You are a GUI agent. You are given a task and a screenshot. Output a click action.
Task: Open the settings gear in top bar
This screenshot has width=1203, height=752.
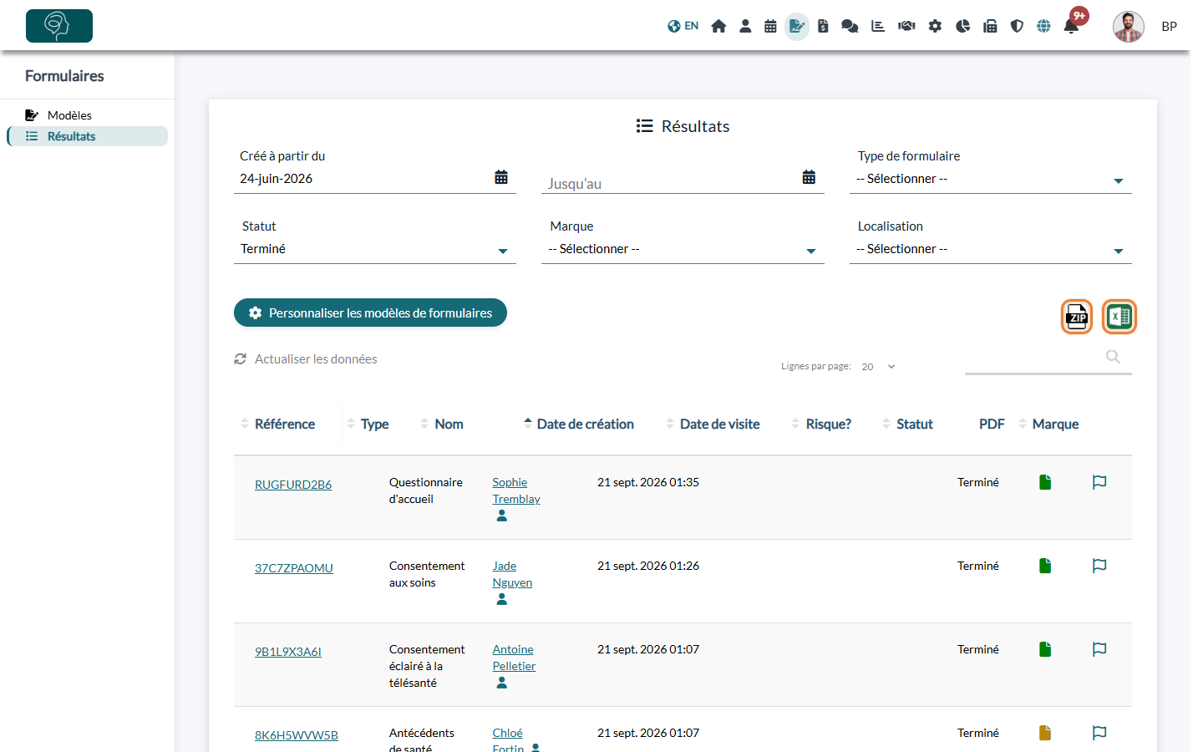(x=935, y=26)
